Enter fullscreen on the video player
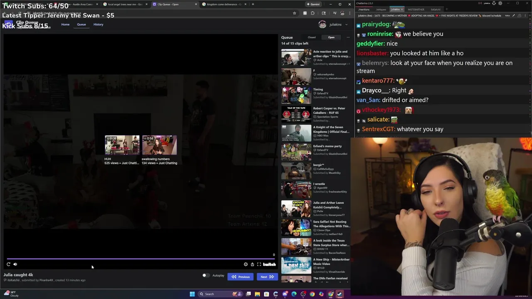Viewport: 532px width, 299px height. (259, 264)
